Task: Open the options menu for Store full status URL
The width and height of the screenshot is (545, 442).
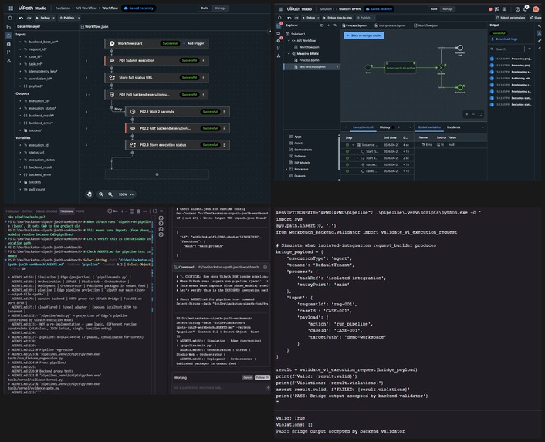Action: click(203, 77)
